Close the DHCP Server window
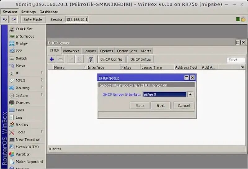248x169 pixels. click(x=243, y=42)
